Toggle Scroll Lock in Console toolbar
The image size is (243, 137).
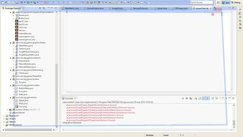pos(200,98)
